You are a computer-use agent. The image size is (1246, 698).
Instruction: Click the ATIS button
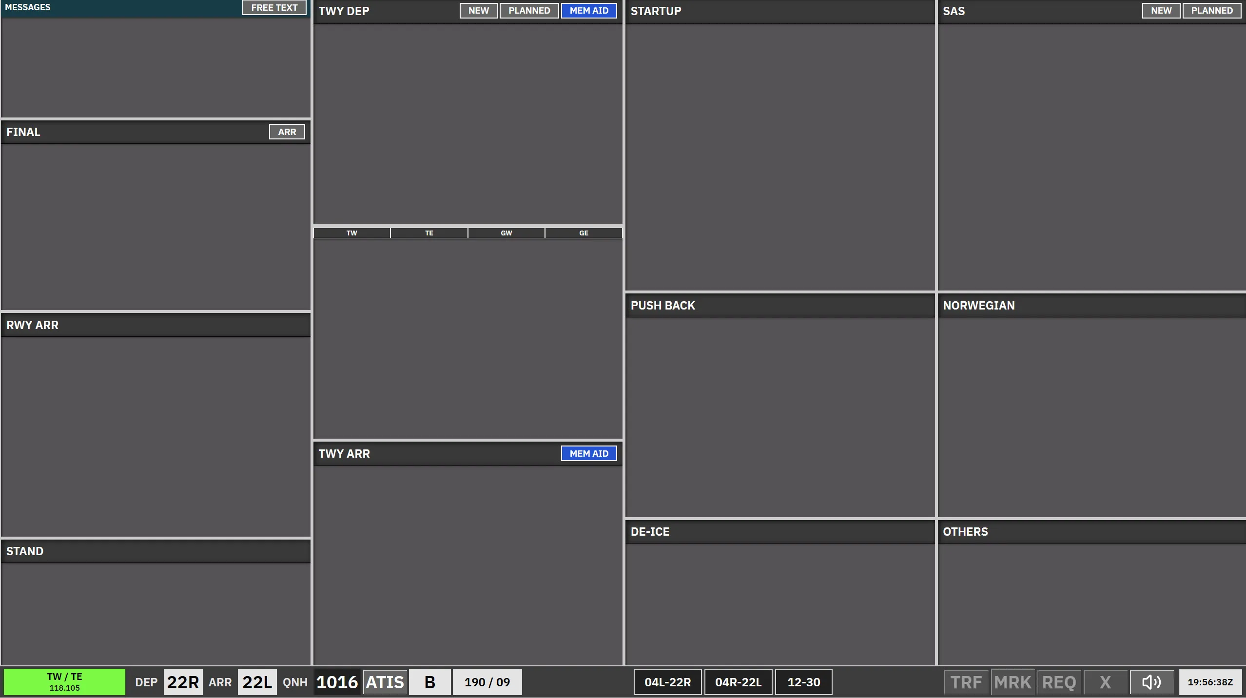coord(385,682)
